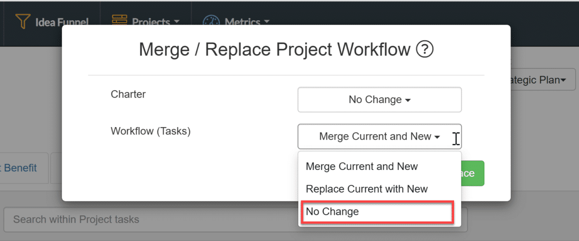Click the Merge / Replace Project Workflow title
The width and height of the screenshot is (579, 241).
click(x=275, y=49)
